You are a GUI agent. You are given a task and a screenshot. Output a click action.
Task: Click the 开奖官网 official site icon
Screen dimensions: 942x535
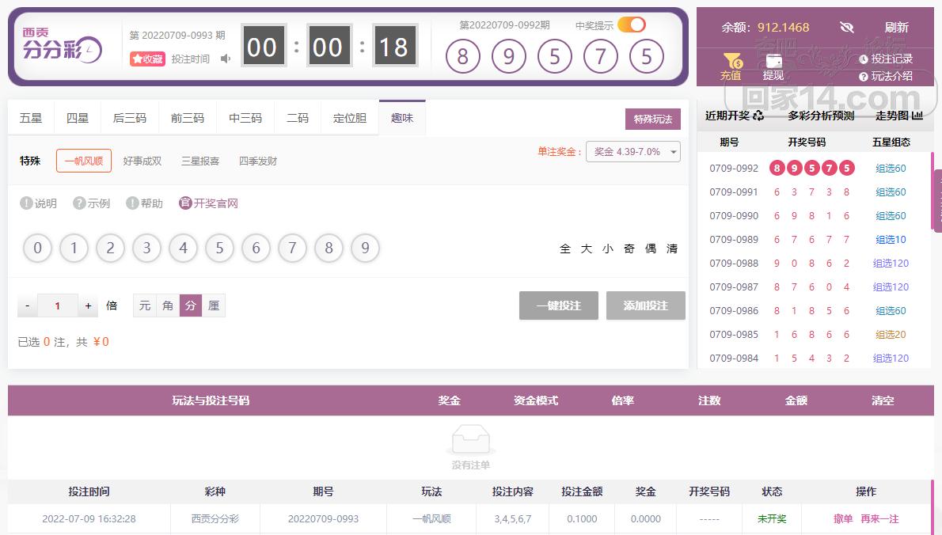(x=185, y=203)
